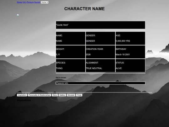Click the STATUS: label
The width and height of the screenshot is (169, 127).
(120, 63)
